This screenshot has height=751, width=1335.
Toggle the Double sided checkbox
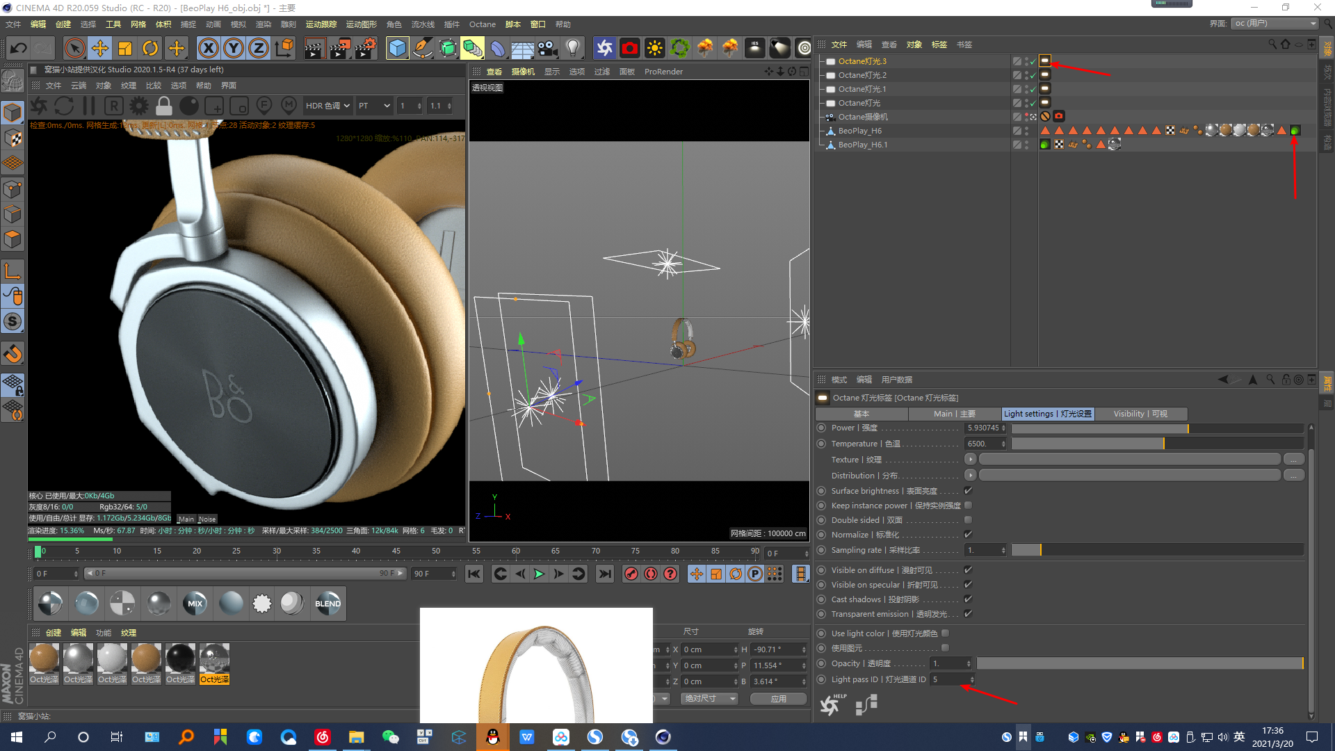pyautogui.click(x=968, y=520)
